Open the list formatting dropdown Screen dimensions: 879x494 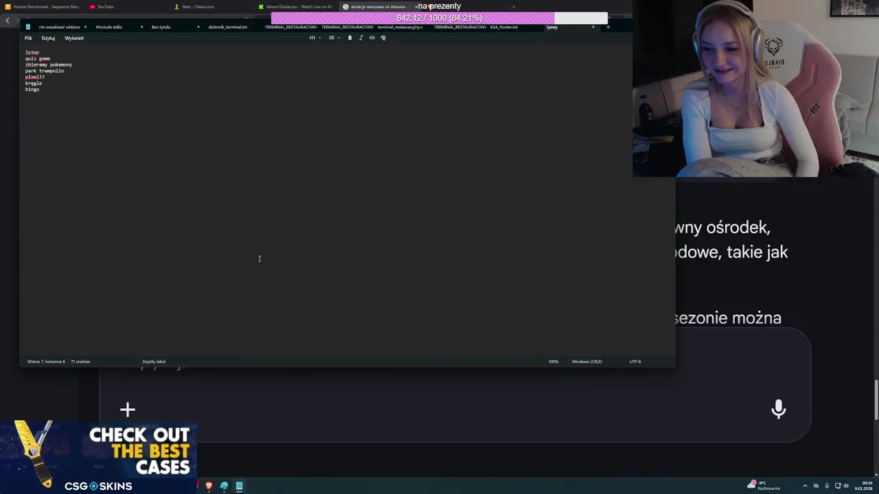pyautogui.click(x=334, y=38)
